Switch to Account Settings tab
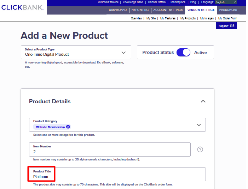248x189 pixels. (x=168, y=10)
